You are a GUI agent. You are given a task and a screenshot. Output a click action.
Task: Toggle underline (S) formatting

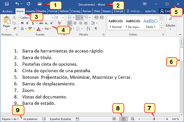coord(33,23)
